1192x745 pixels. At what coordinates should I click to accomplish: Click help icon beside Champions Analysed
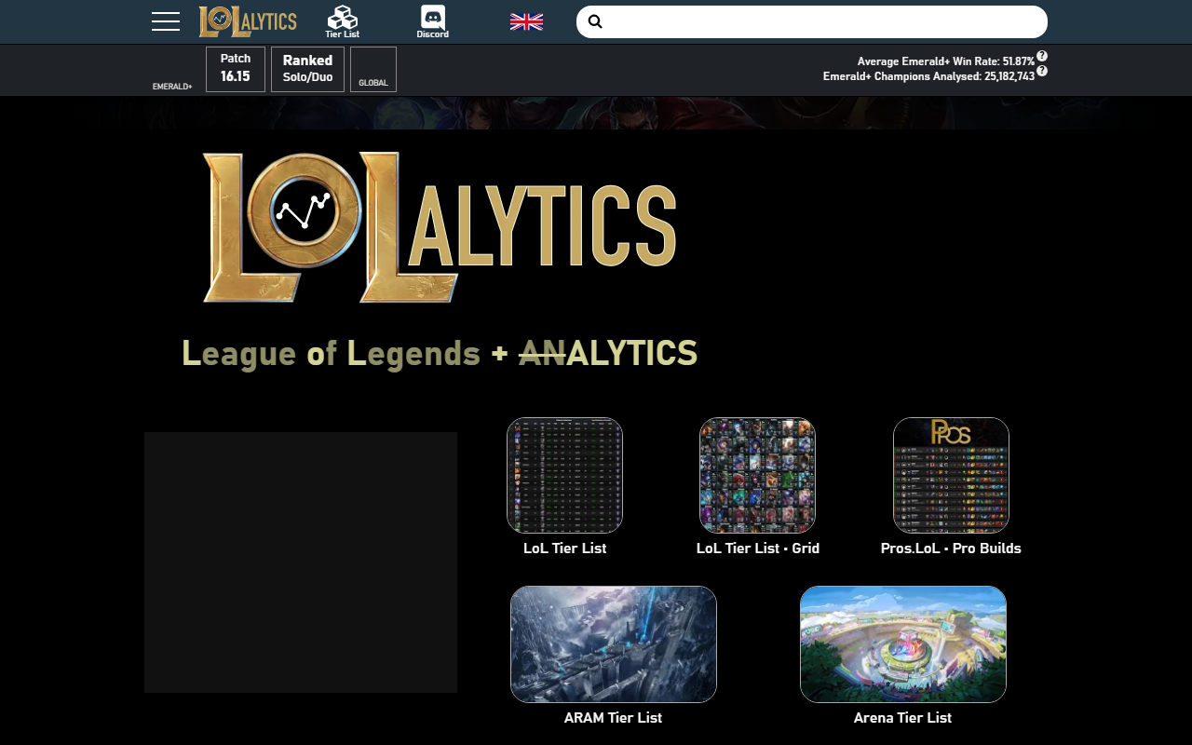(x=1042, y=71)
